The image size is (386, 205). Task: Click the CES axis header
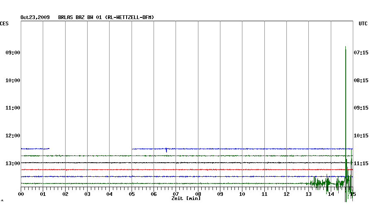click(x=4, y=24)
